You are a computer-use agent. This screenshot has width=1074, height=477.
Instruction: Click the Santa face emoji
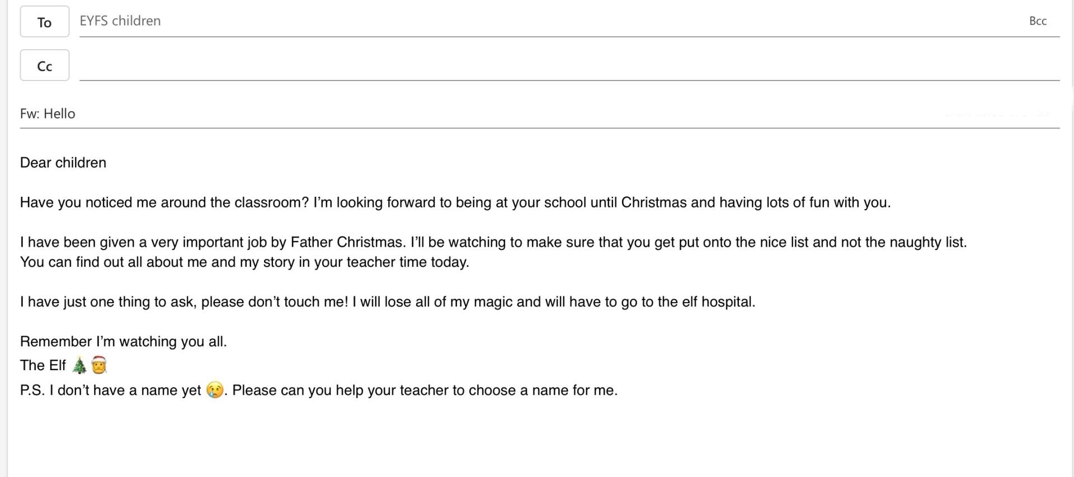pos(99,365)
